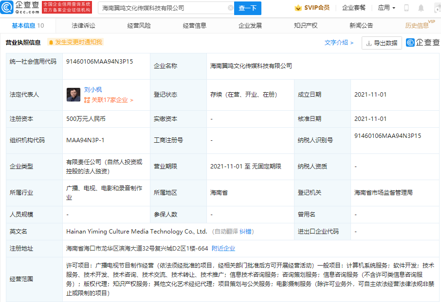Expand 关联17家企业 list
This screenshot has height=302, width=441.
[x=109, y=100]
